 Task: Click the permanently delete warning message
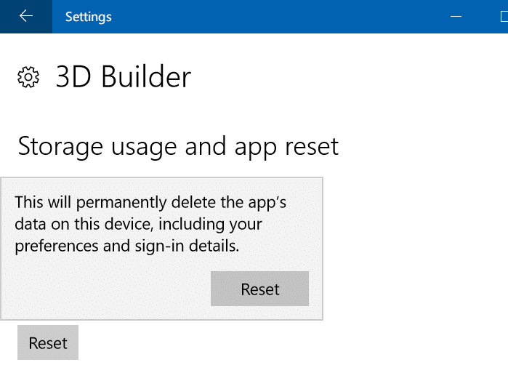150,224
